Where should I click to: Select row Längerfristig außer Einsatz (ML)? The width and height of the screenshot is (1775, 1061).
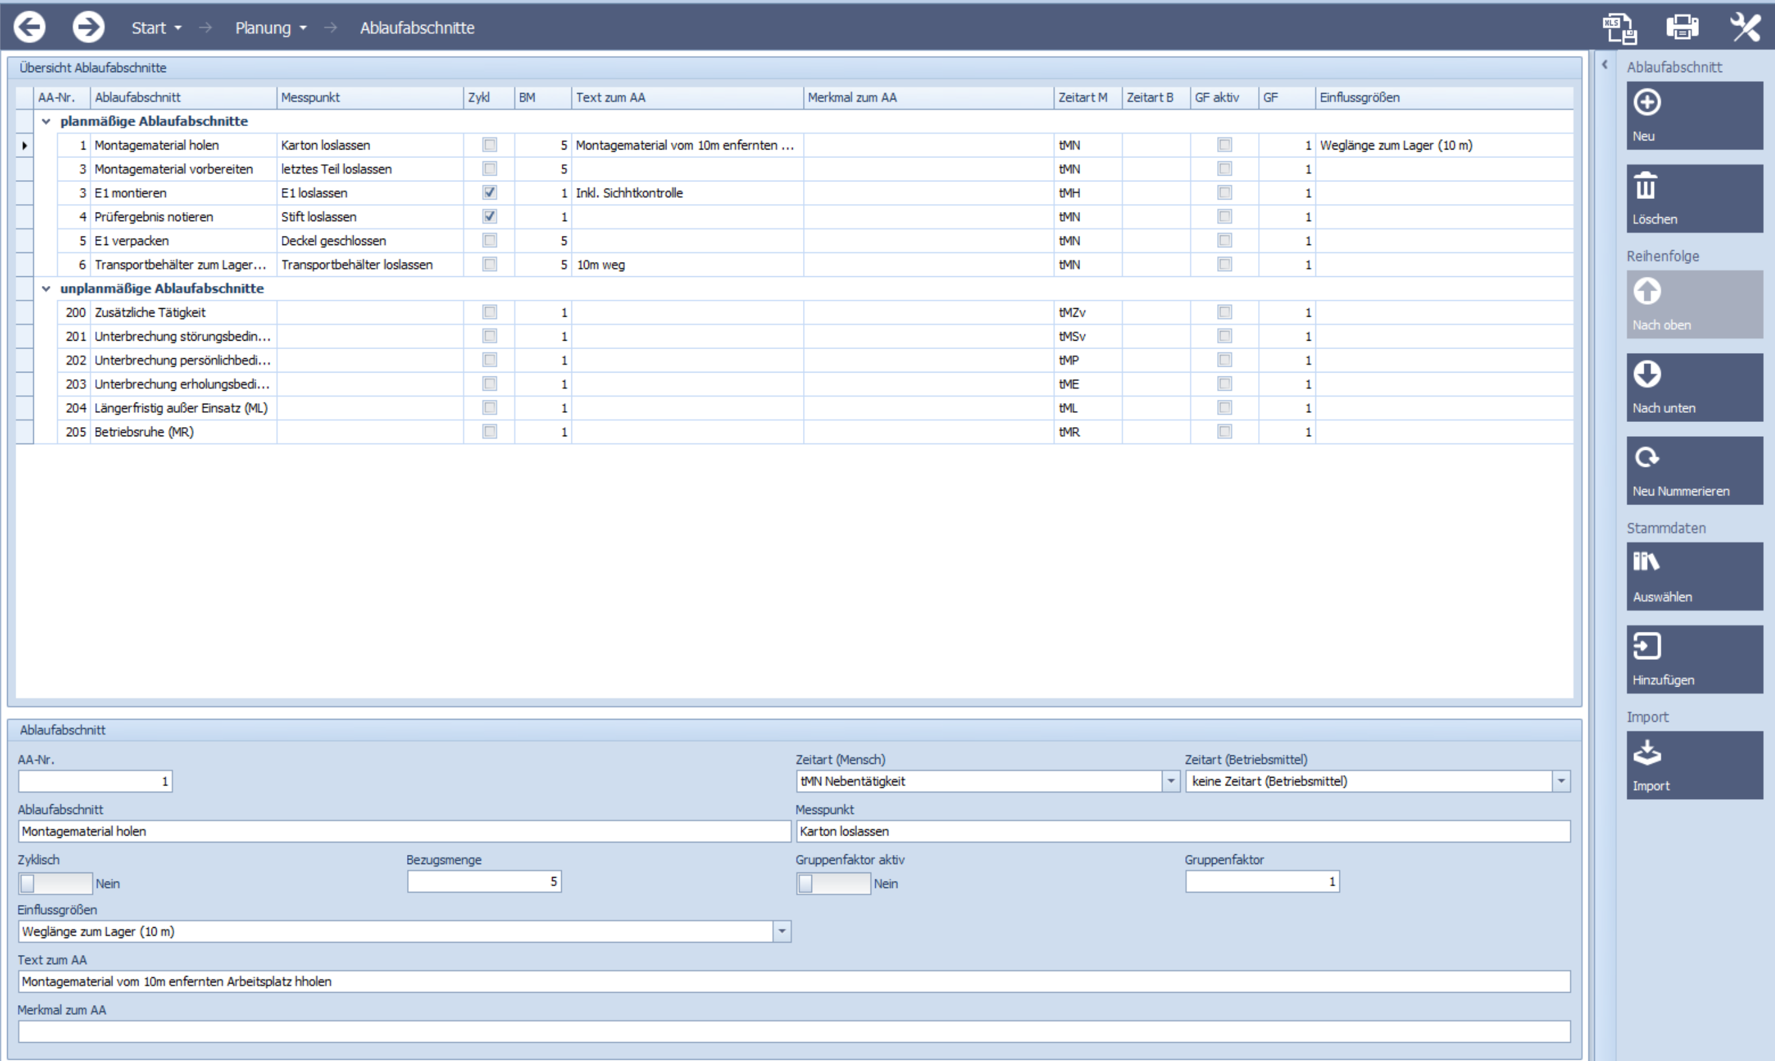[x=795, y=408]
